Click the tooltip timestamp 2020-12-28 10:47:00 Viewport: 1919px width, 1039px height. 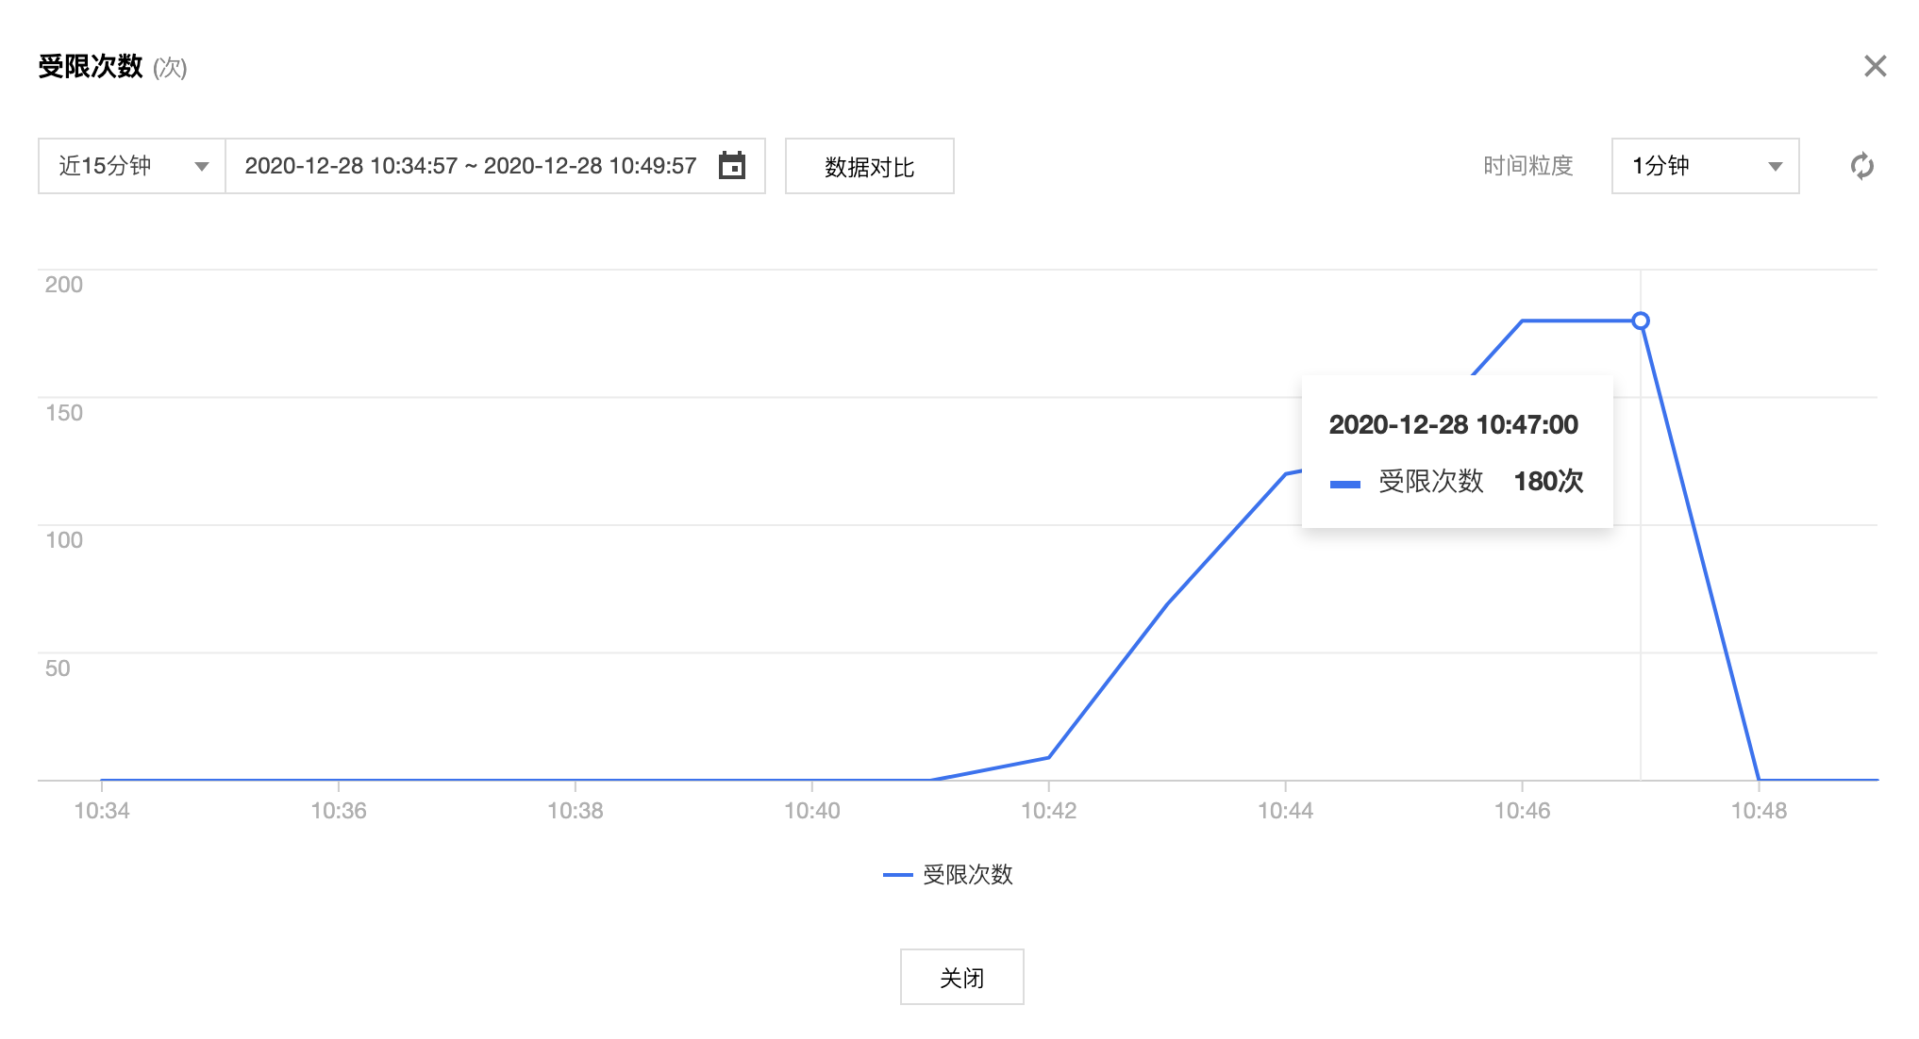click(x=1453, y=424)
